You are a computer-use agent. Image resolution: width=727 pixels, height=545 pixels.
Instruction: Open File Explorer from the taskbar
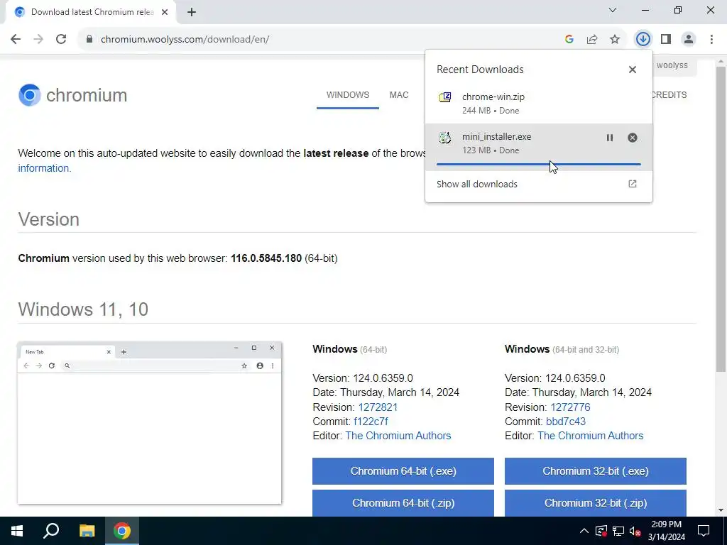tap(87, 531)
